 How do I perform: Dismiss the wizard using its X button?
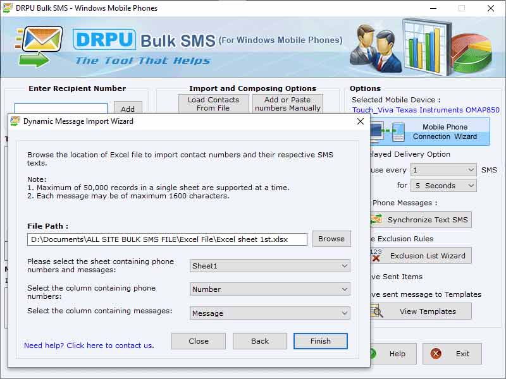tap(361, 121)
